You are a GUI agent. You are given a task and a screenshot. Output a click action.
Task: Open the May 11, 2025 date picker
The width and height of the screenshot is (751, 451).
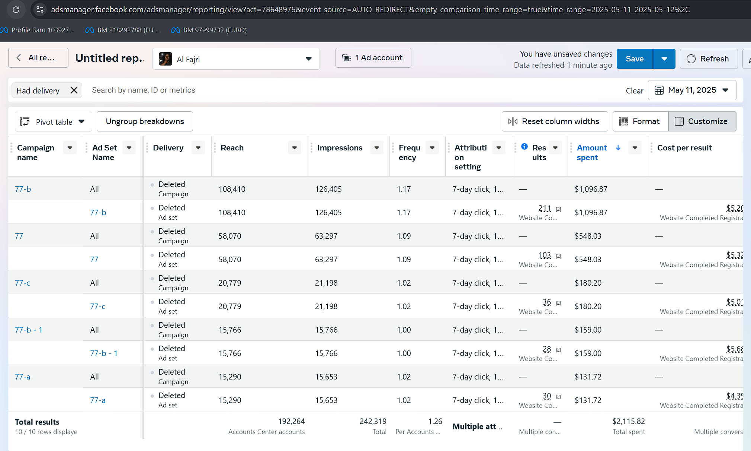(x=692, y=90)
